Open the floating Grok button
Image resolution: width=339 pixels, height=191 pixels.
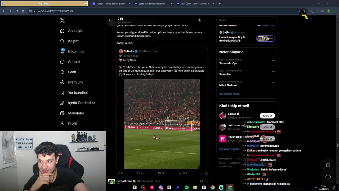[328, 165]
